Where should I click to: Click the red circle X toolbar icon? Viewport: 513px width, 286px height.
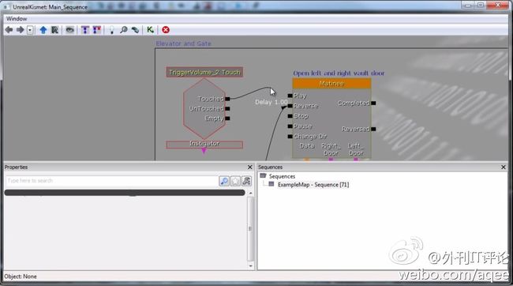(166, 30)
